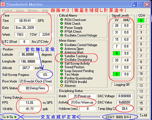Open the Window menu
152x120 pixels.
33,10
